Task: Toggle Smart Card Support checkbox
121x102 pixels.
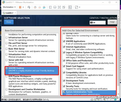Action: coord(64,66)
